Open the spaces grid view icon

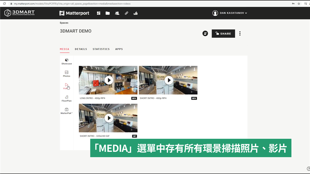click(98, 13)
